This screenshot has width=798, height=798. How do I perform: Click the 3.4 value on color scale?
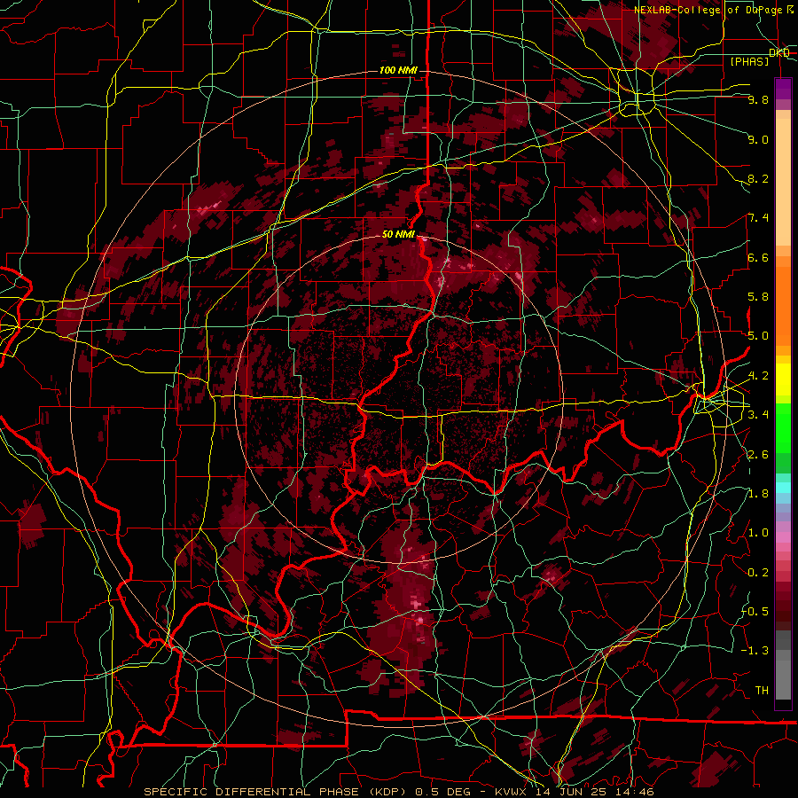(x=758, y=415)
